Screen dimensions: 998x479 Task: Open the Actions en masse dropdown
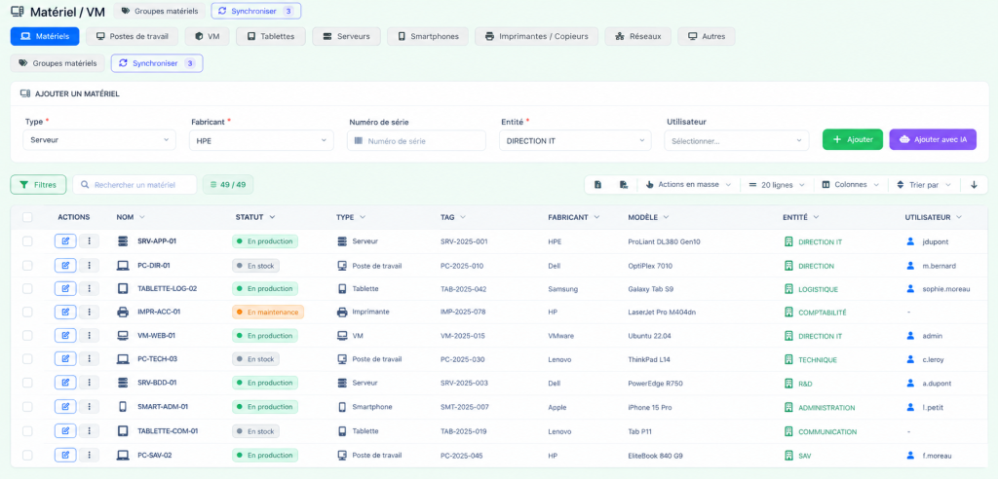tap(689, 184)
